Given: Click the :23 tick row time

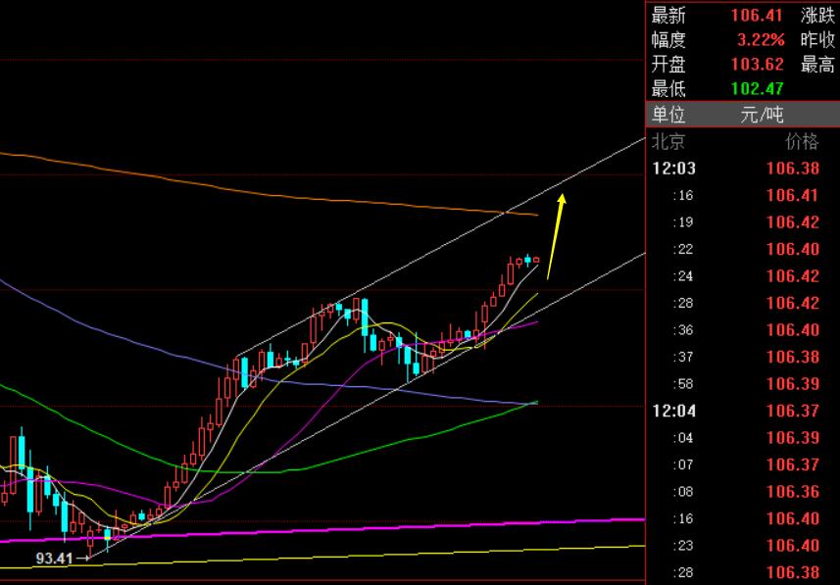Looking at the screenshot, I should click(681, 546).
